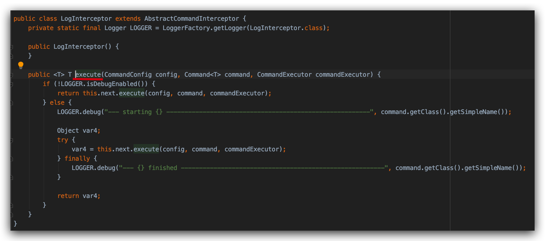Collapse the execute method fold marker
This screenshot has height=241, width=545.
click(11, 75)
